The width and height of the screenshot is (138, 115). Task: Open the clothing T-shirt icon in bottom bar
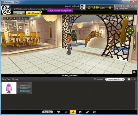(x=59, y=112)
